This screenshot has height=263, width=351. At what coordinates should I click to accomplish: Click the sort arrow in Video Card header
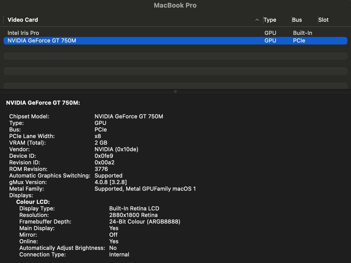tap(257, 20)
